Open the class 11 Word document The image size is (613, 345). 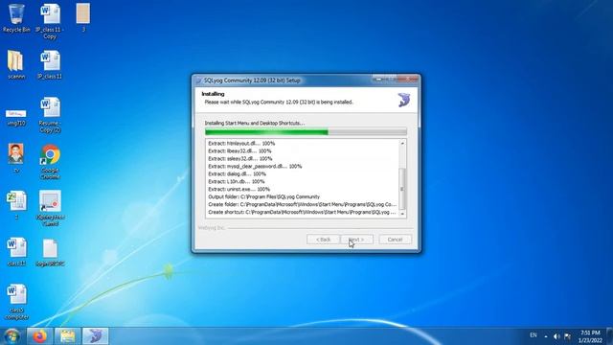tap(16, 251)
